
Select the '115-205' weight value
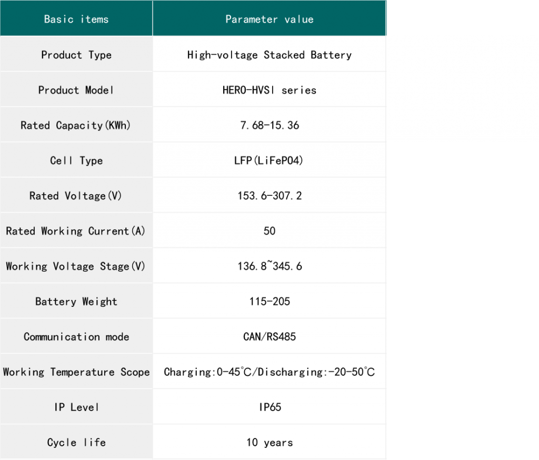[269, 302]
